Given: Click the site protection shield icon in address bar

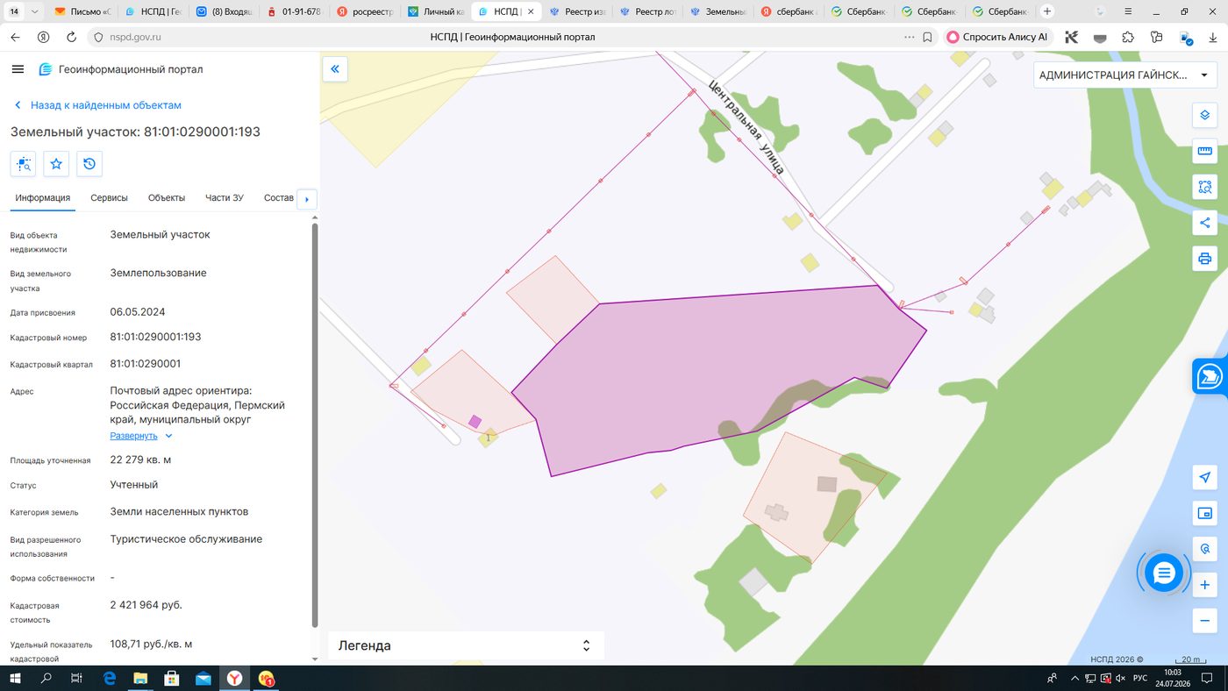Looking at the screenshot, I should [97, 38].
